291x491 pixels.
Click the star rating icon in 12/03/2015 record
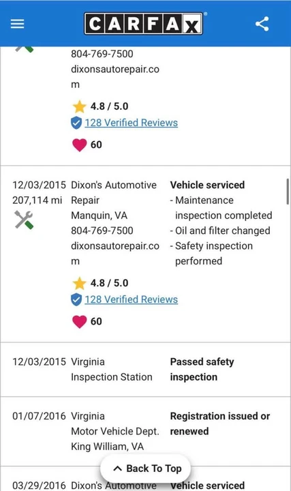(80, 283)
